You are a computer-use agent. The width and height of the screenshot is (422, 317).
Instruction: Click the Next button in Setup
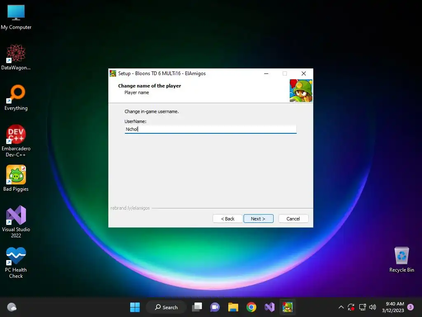tap(258, 219)
